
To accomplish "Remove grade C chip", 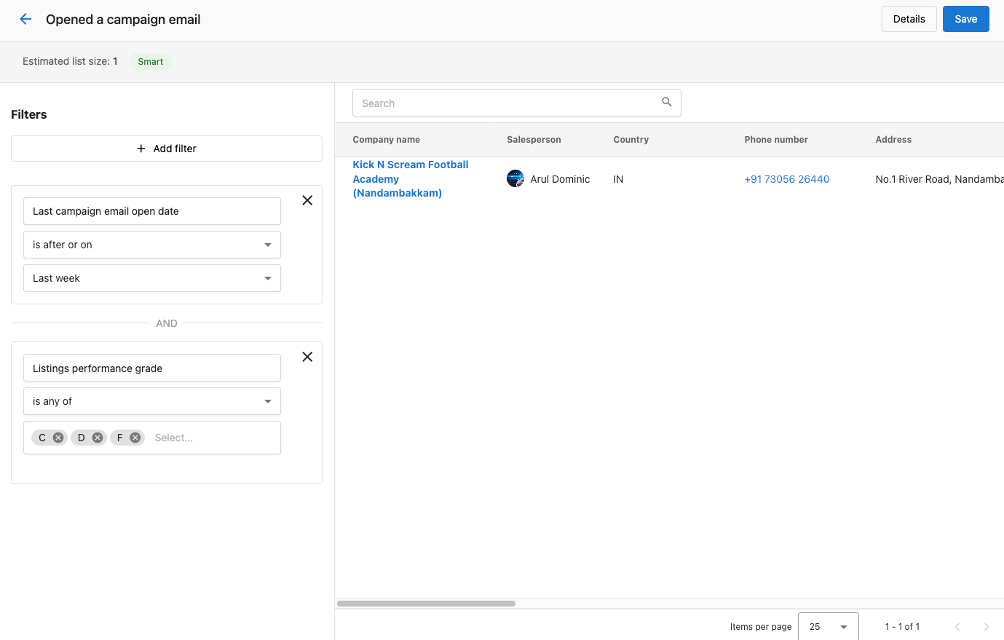I will (x=58, y=438).
